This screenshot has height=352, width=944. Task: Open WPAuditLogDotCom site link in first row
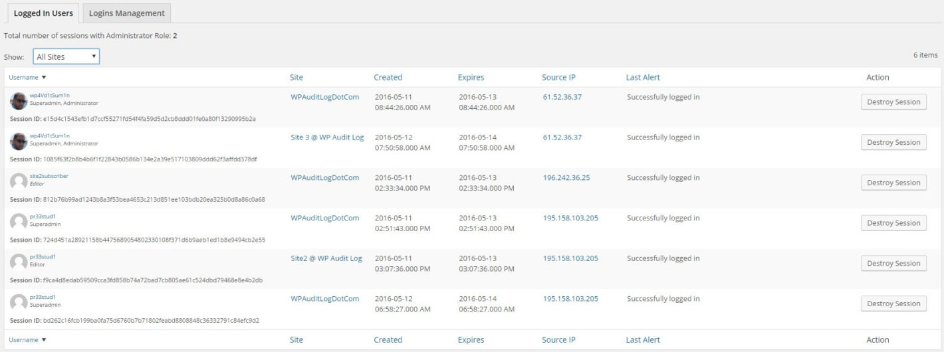[x=325, y=97]
